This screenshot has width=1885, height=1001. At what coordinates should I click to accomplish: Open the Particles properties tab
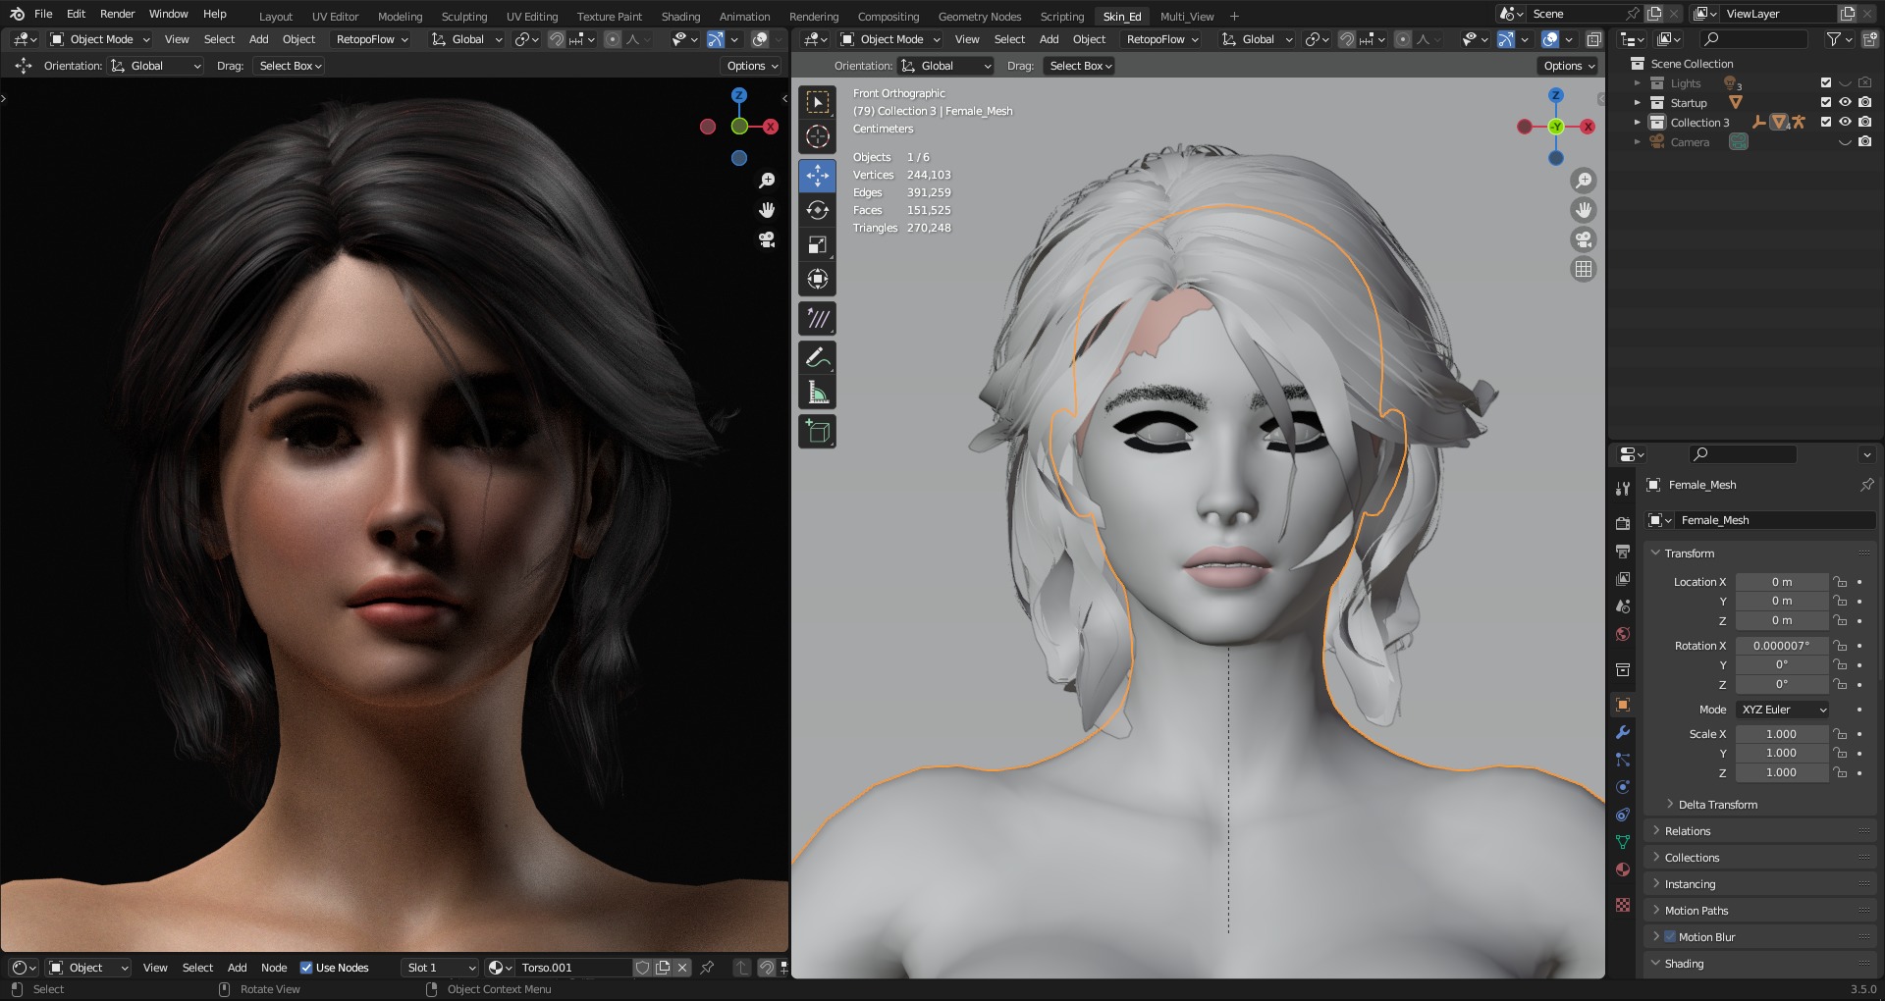(1623, 760)
